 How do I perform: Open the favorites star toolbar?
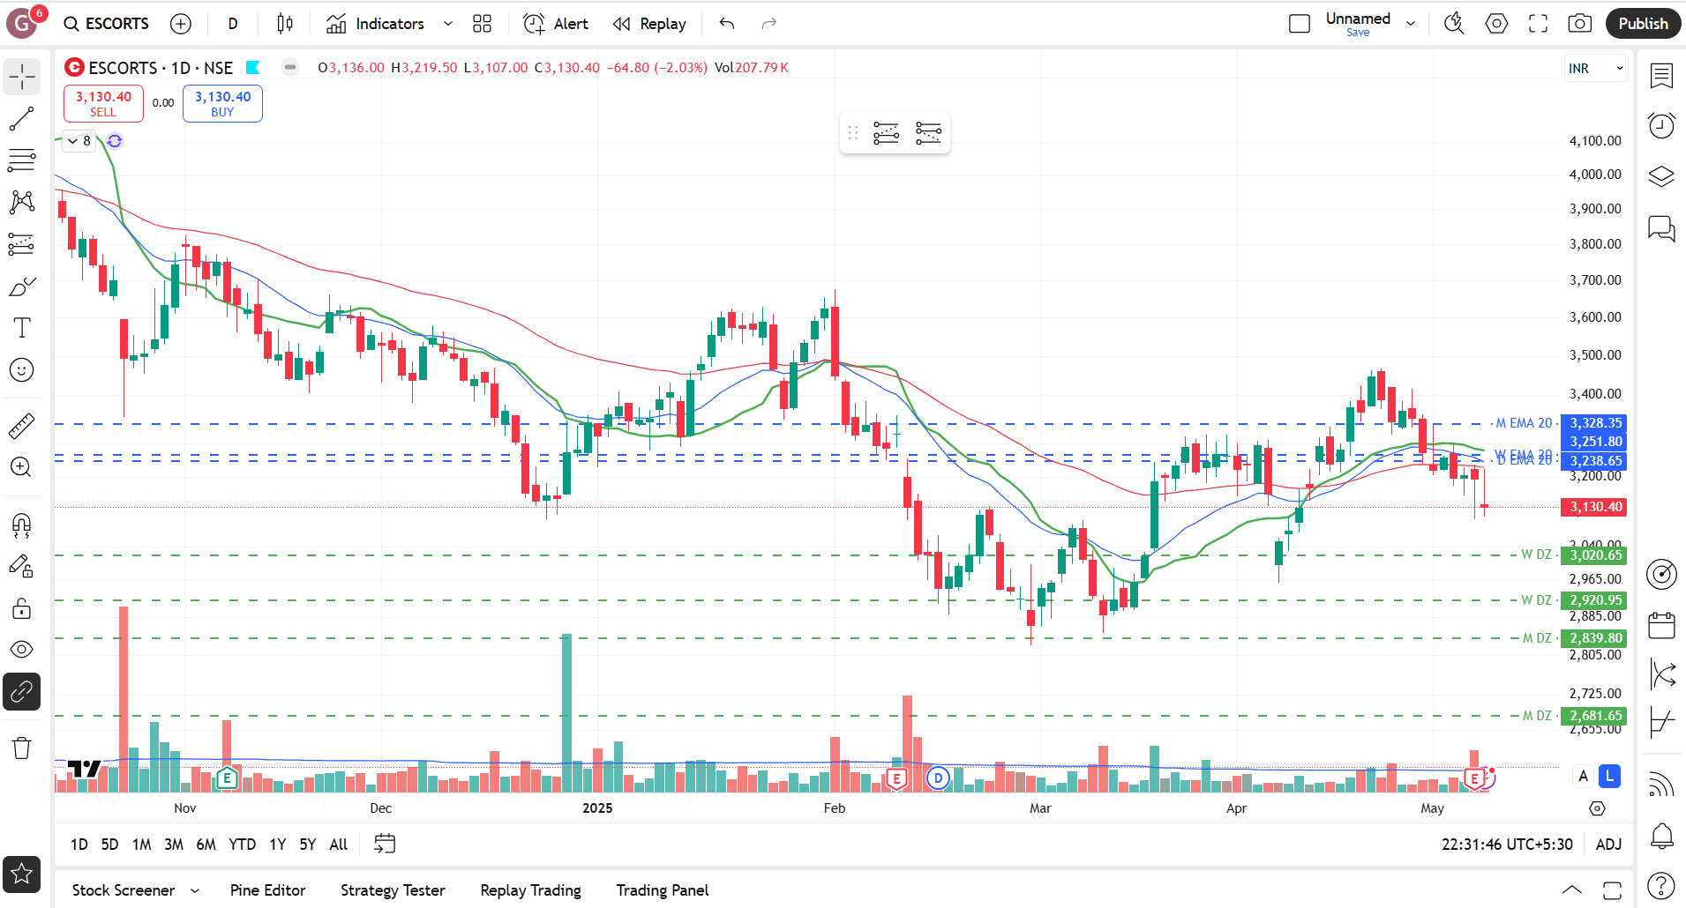click(x=22, y=875)
